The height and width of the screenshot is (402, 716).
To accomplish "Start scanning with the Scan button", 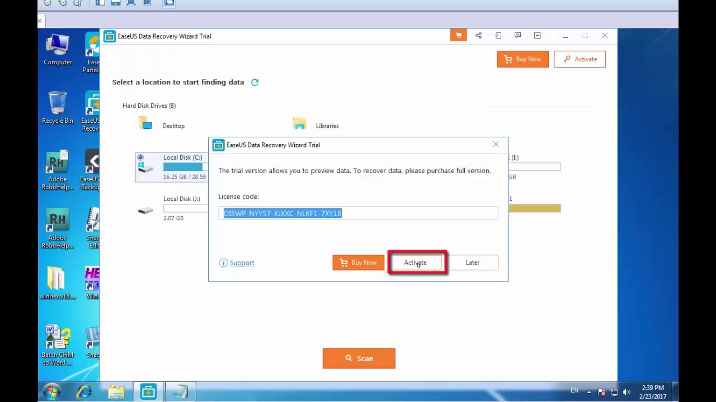I will [x=359, y=358].
